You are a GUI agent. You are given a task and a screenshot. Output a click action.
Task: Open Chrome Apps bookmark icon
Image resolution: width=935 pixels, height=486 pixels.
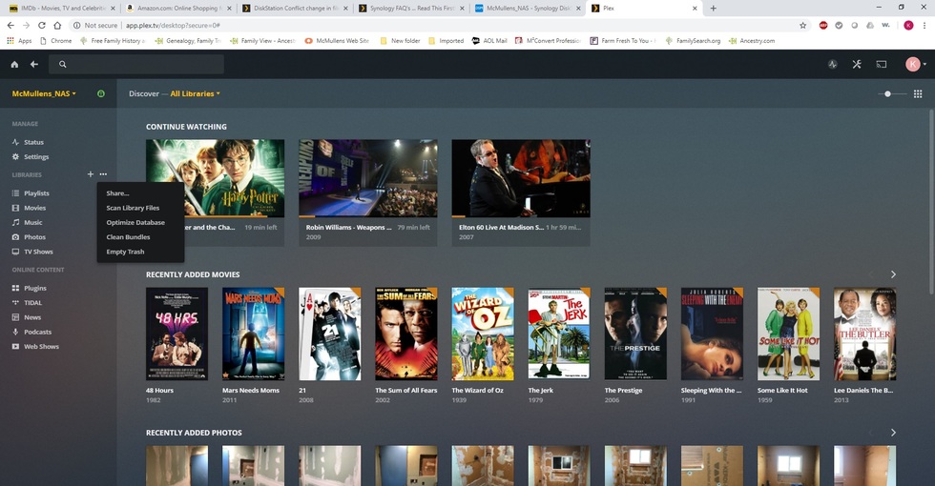[x=19, y=41]
